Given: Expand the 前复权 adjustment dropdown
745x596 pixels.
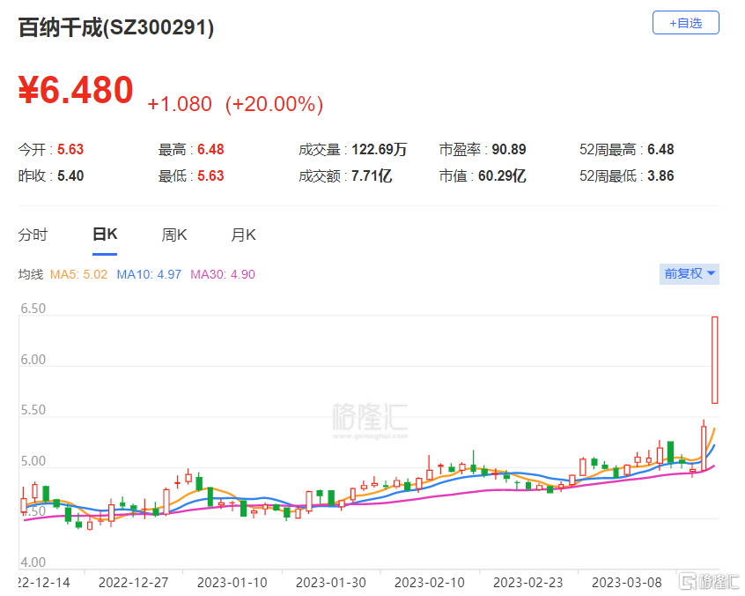Looking at the screenshot, I should 690,274.
